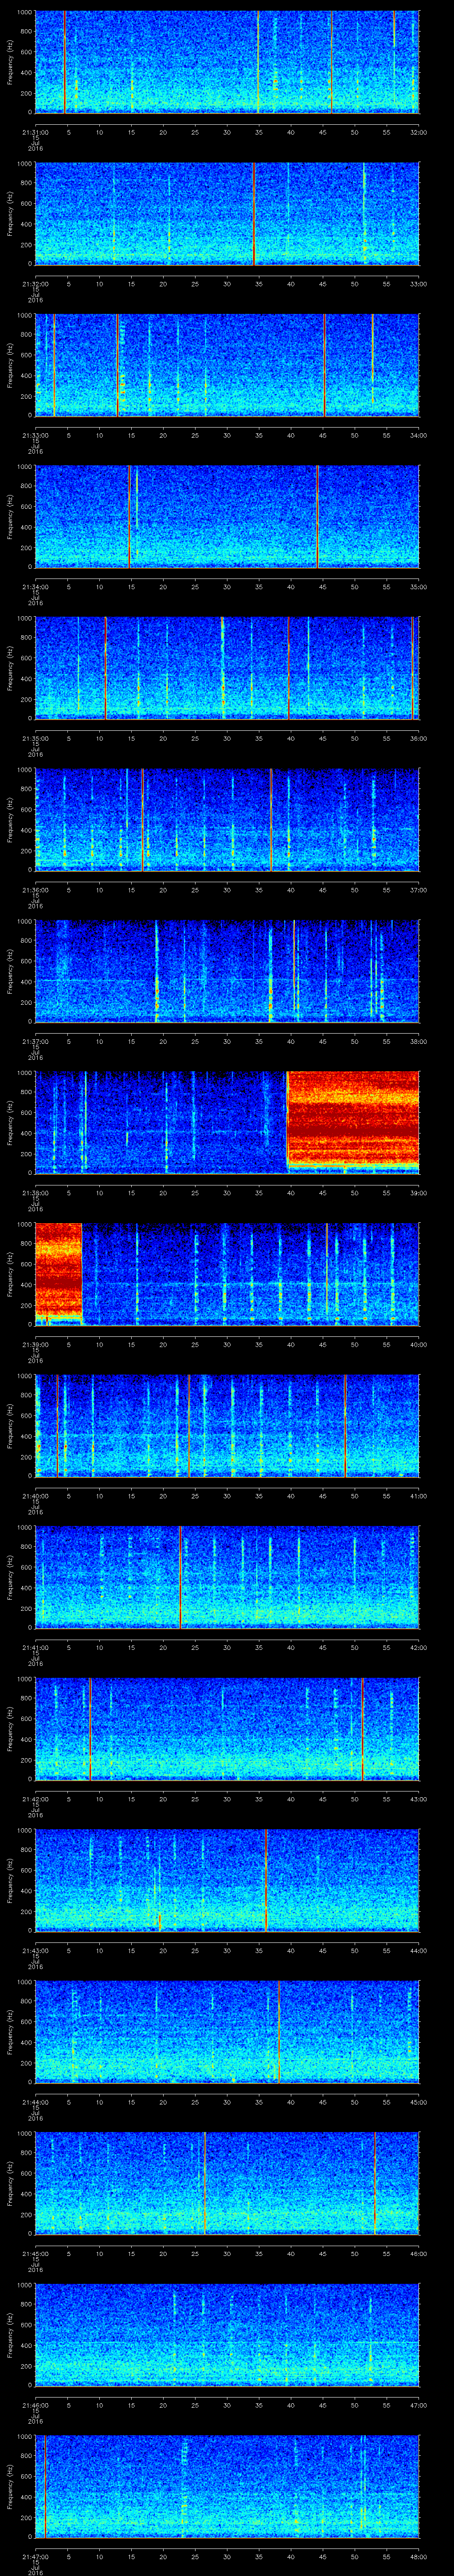Screen dimensions: 454x2576
Task: Click the 21:31:00 start time label
Action: coord(35,131)
